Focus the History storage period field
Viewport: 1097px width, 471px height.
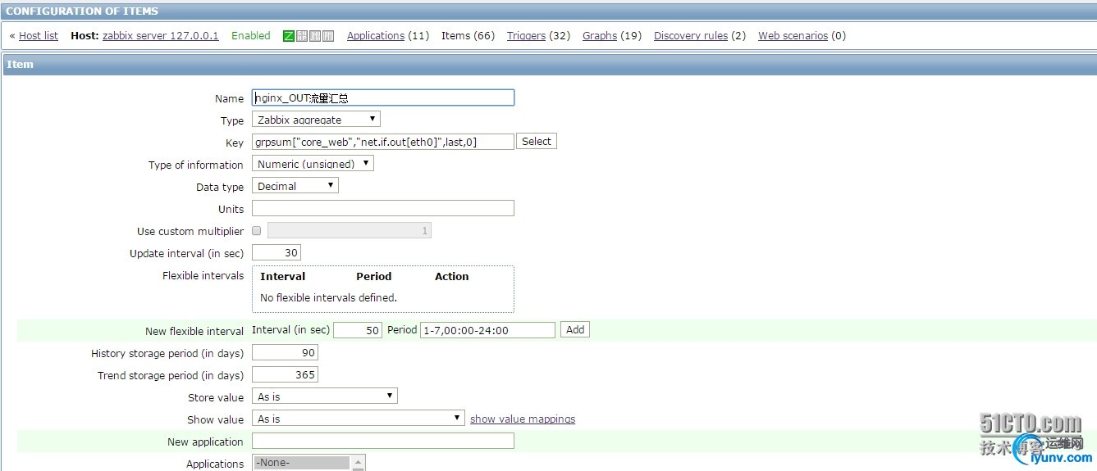pyautogui.click(x=285, y=353)
